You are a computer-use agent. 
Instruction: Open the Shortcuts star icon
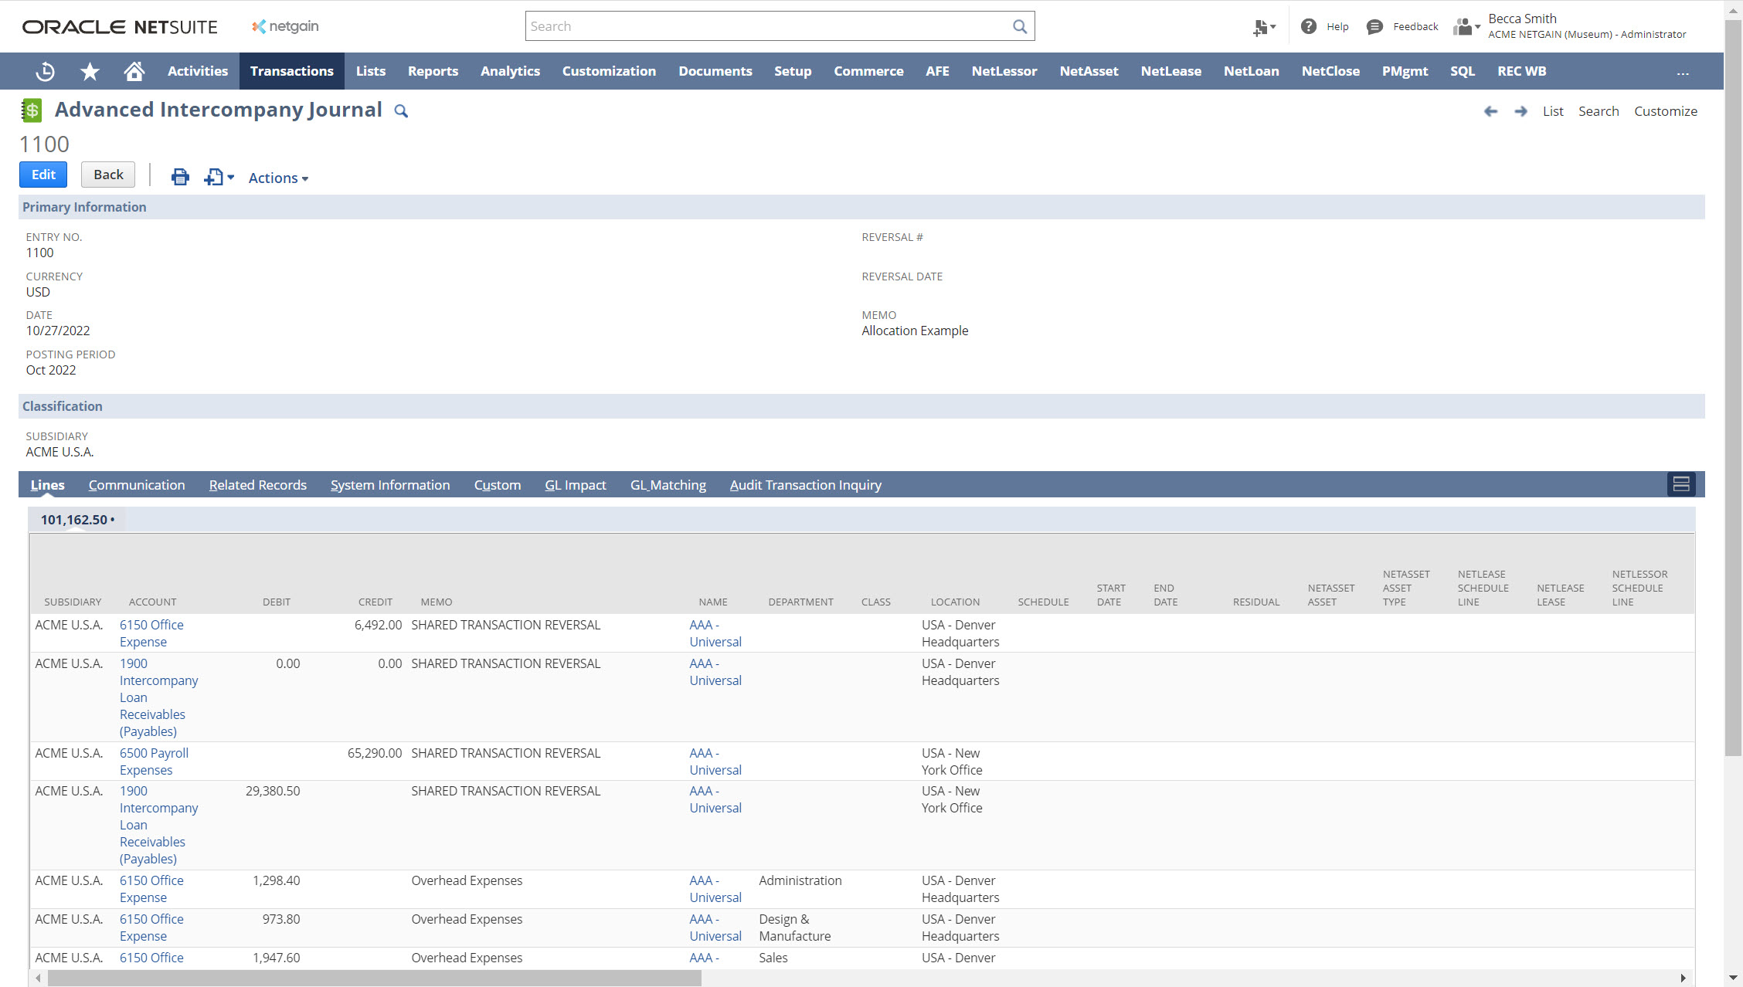[x=90, y=71]
